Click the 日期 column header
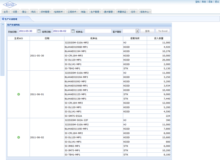This screenshot has width=220, height=160. coord(47,38)
